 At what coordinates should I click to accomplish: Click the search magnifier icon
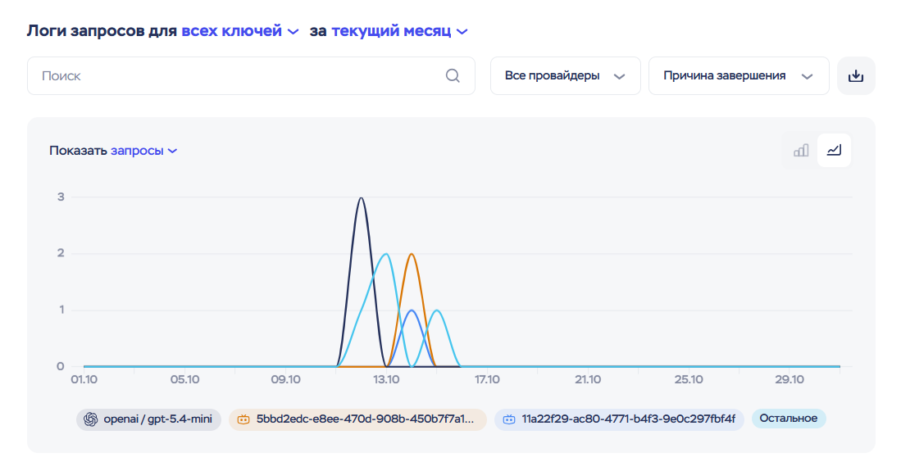coord(453,75)
